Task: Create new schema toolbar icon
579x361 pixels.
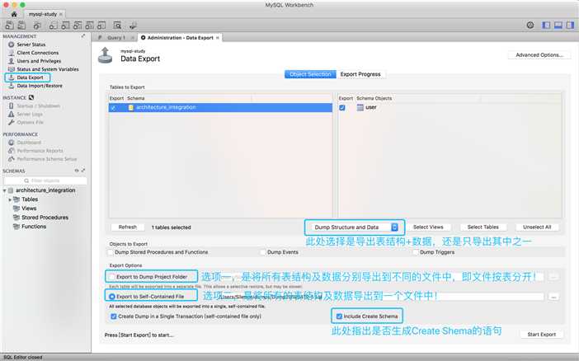Action: [53, 26]
